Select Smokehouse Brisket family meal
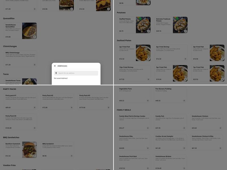227x170 pixels. 170,162
